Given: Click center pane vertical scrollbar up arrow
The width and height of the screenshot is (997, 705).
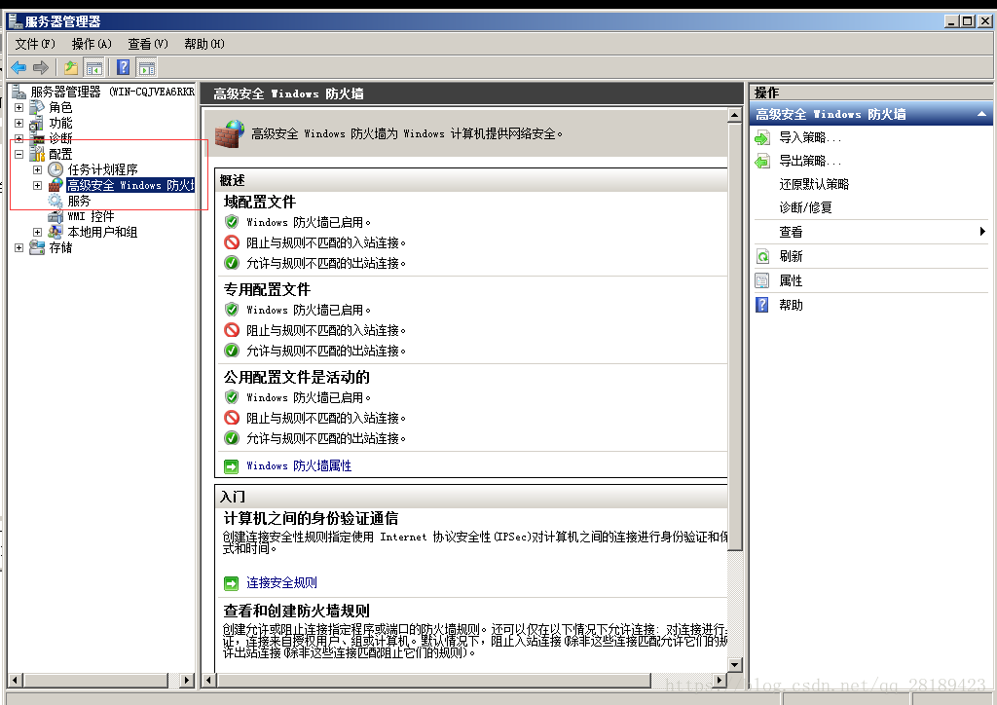Looking at the screenshot, I should [734, 115].
